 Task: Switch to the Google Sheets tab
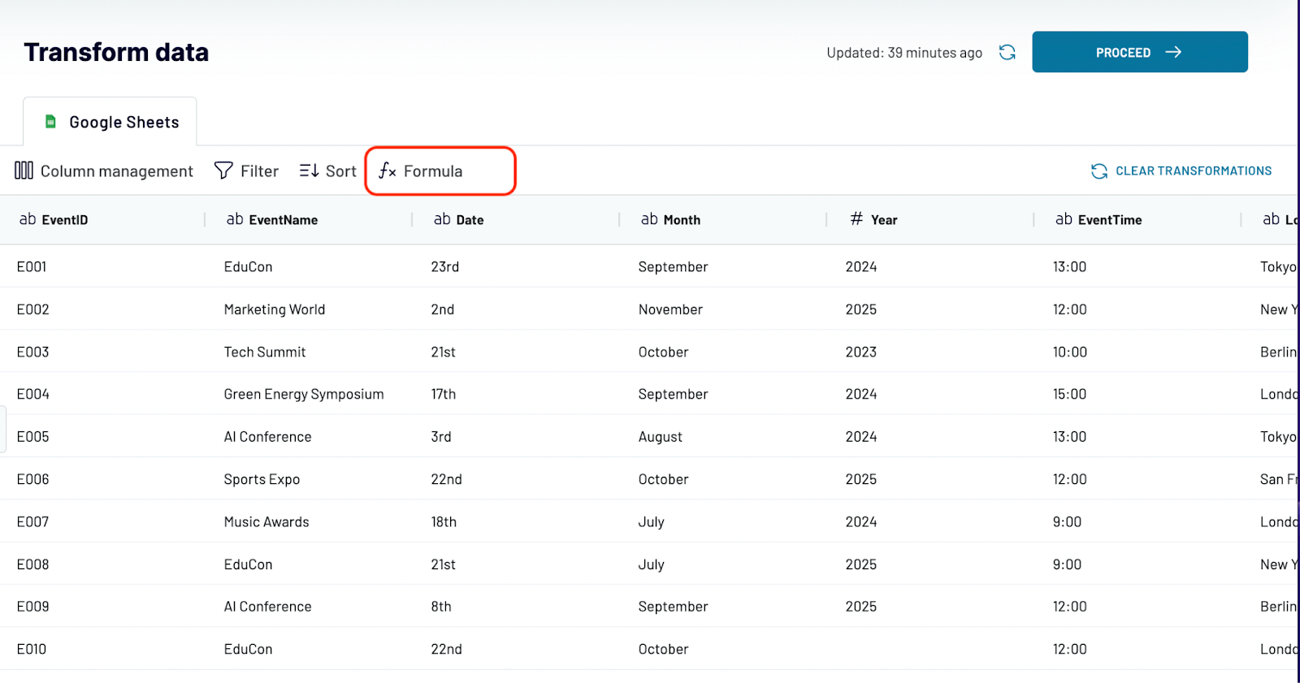110,122
